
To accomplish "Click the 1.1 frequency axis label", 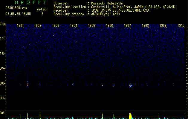I will pos(2,39).
